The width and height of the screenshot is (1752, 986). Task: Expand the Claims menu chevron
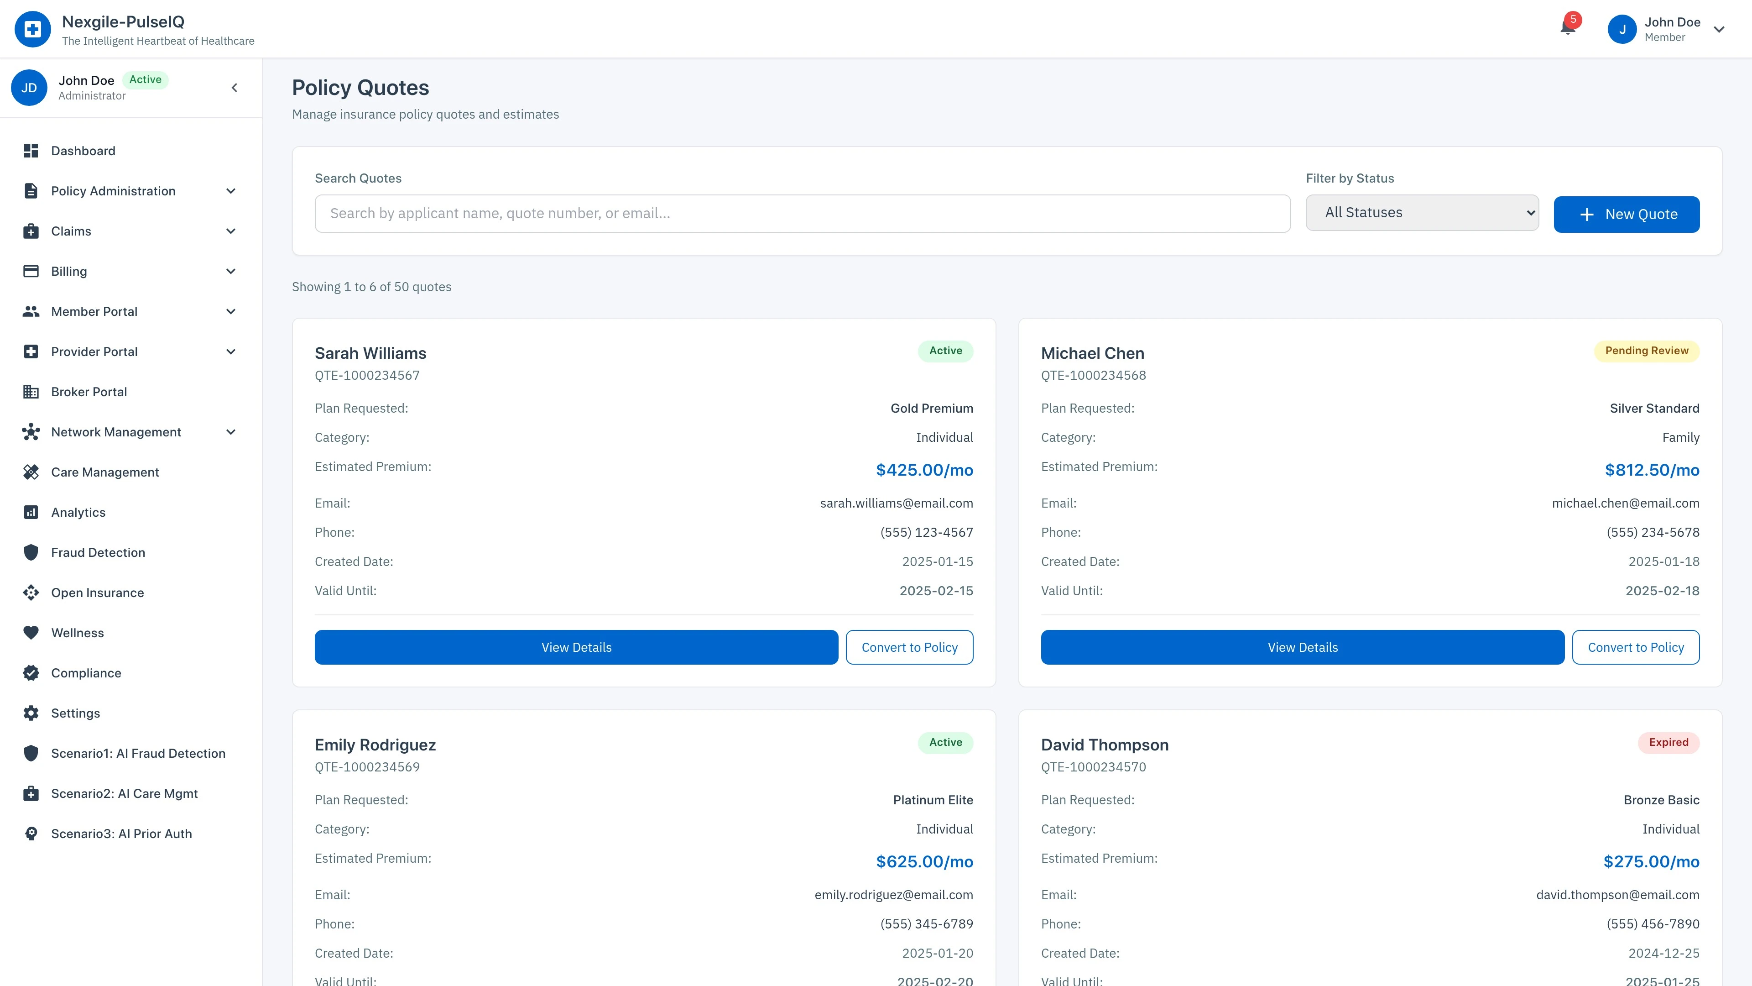click(x=230, y=231)
